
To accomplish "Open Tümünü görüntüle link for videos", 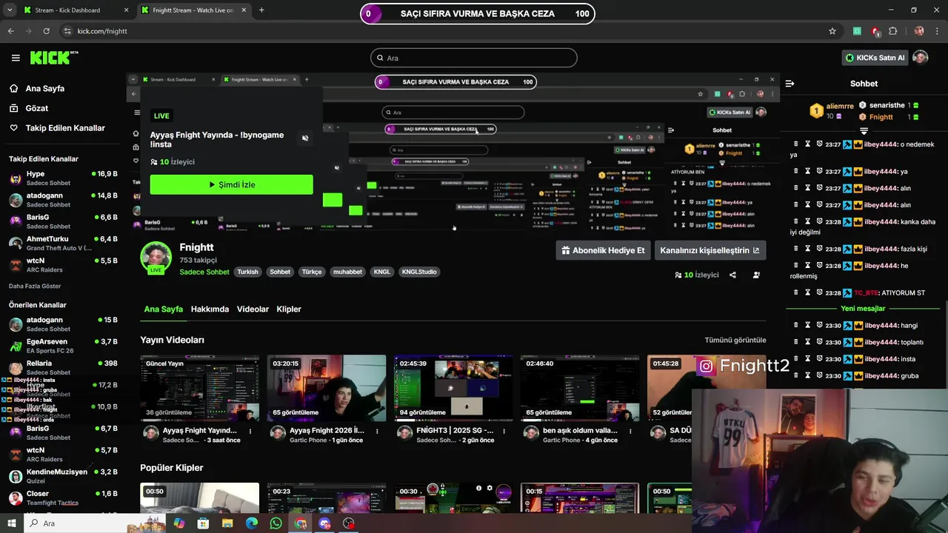I will 735,340.
